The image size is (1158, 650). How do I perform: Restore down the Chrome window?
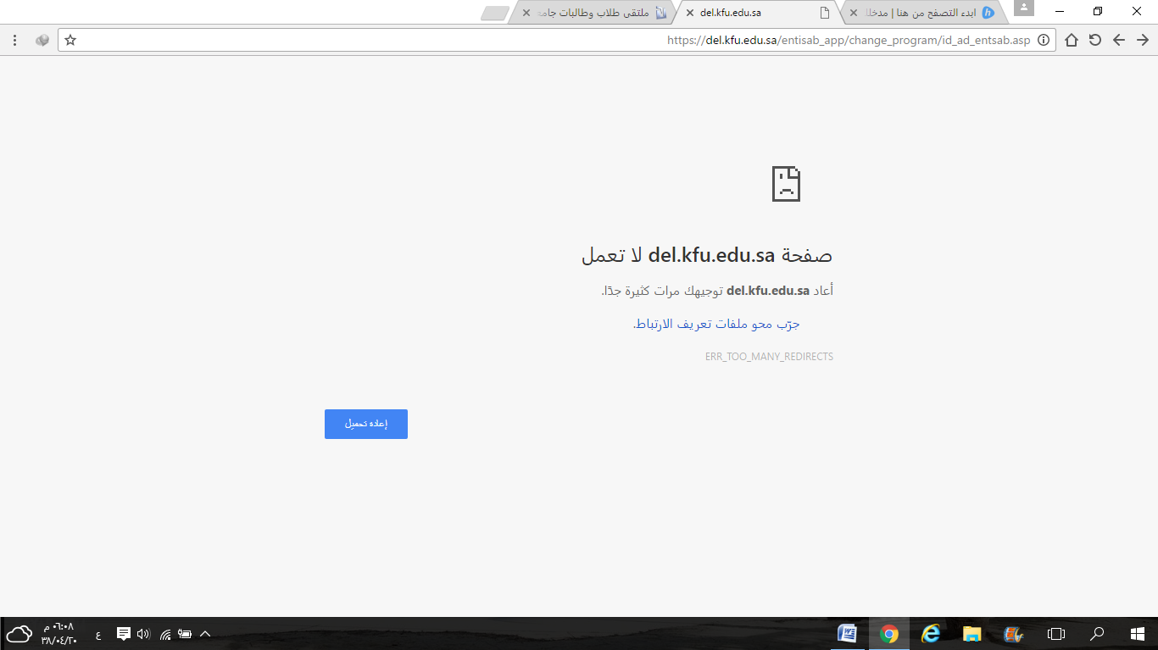pos(1098,11)
